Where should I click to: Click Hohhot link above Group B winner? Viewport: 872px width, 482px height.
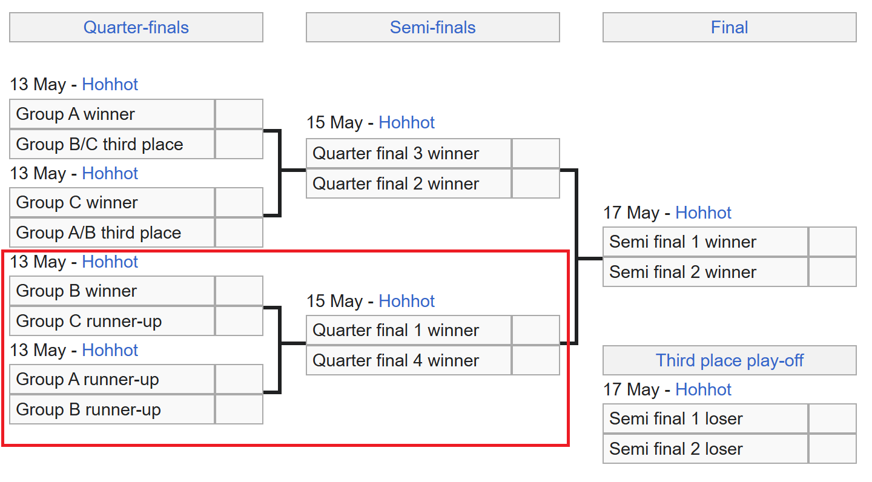click(110, 262)
